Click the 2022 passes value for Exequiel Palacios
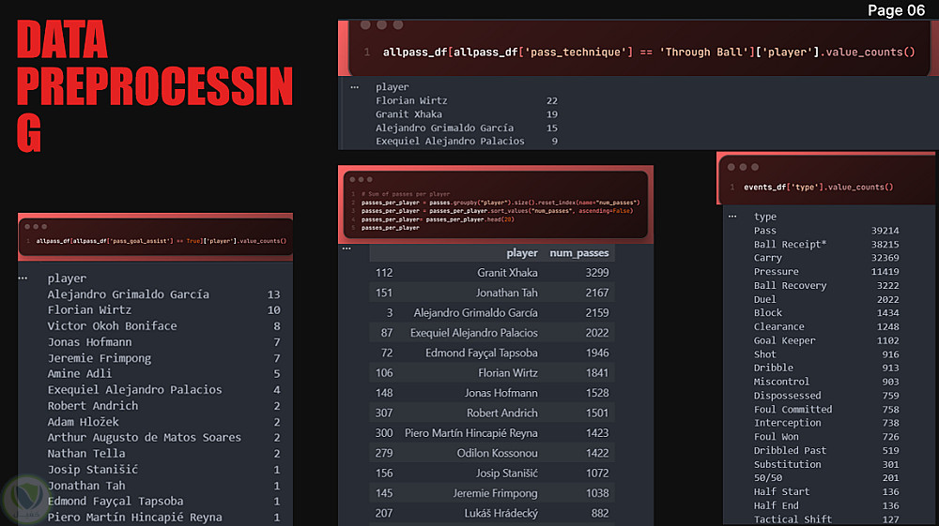Viewport: 939px width, 526px height. coord(597,333)
